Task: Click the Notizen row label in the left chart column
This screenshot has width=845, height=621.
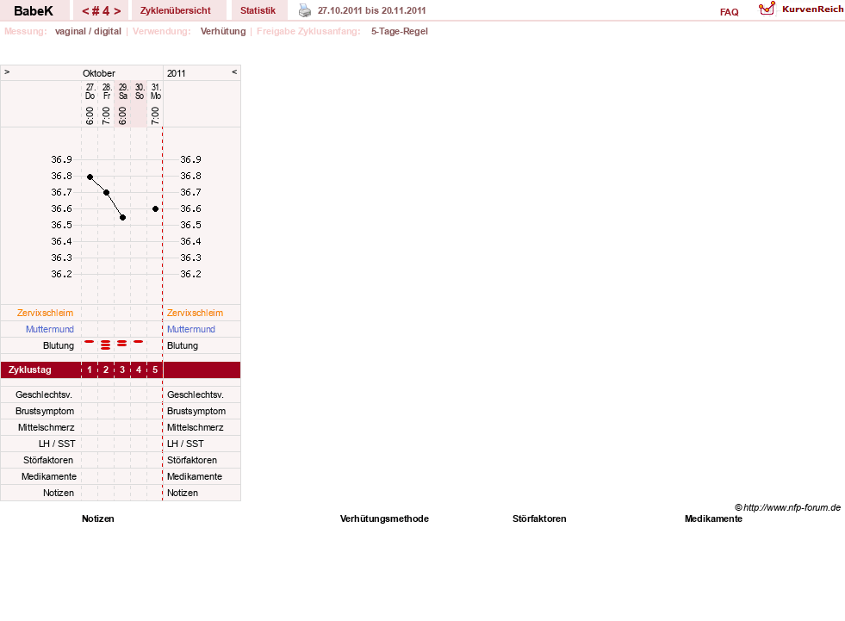Action: (59, 493)
